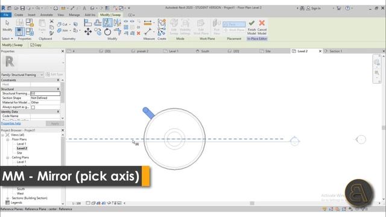Click the Copy tool in Modify panel

pos(98,32)
